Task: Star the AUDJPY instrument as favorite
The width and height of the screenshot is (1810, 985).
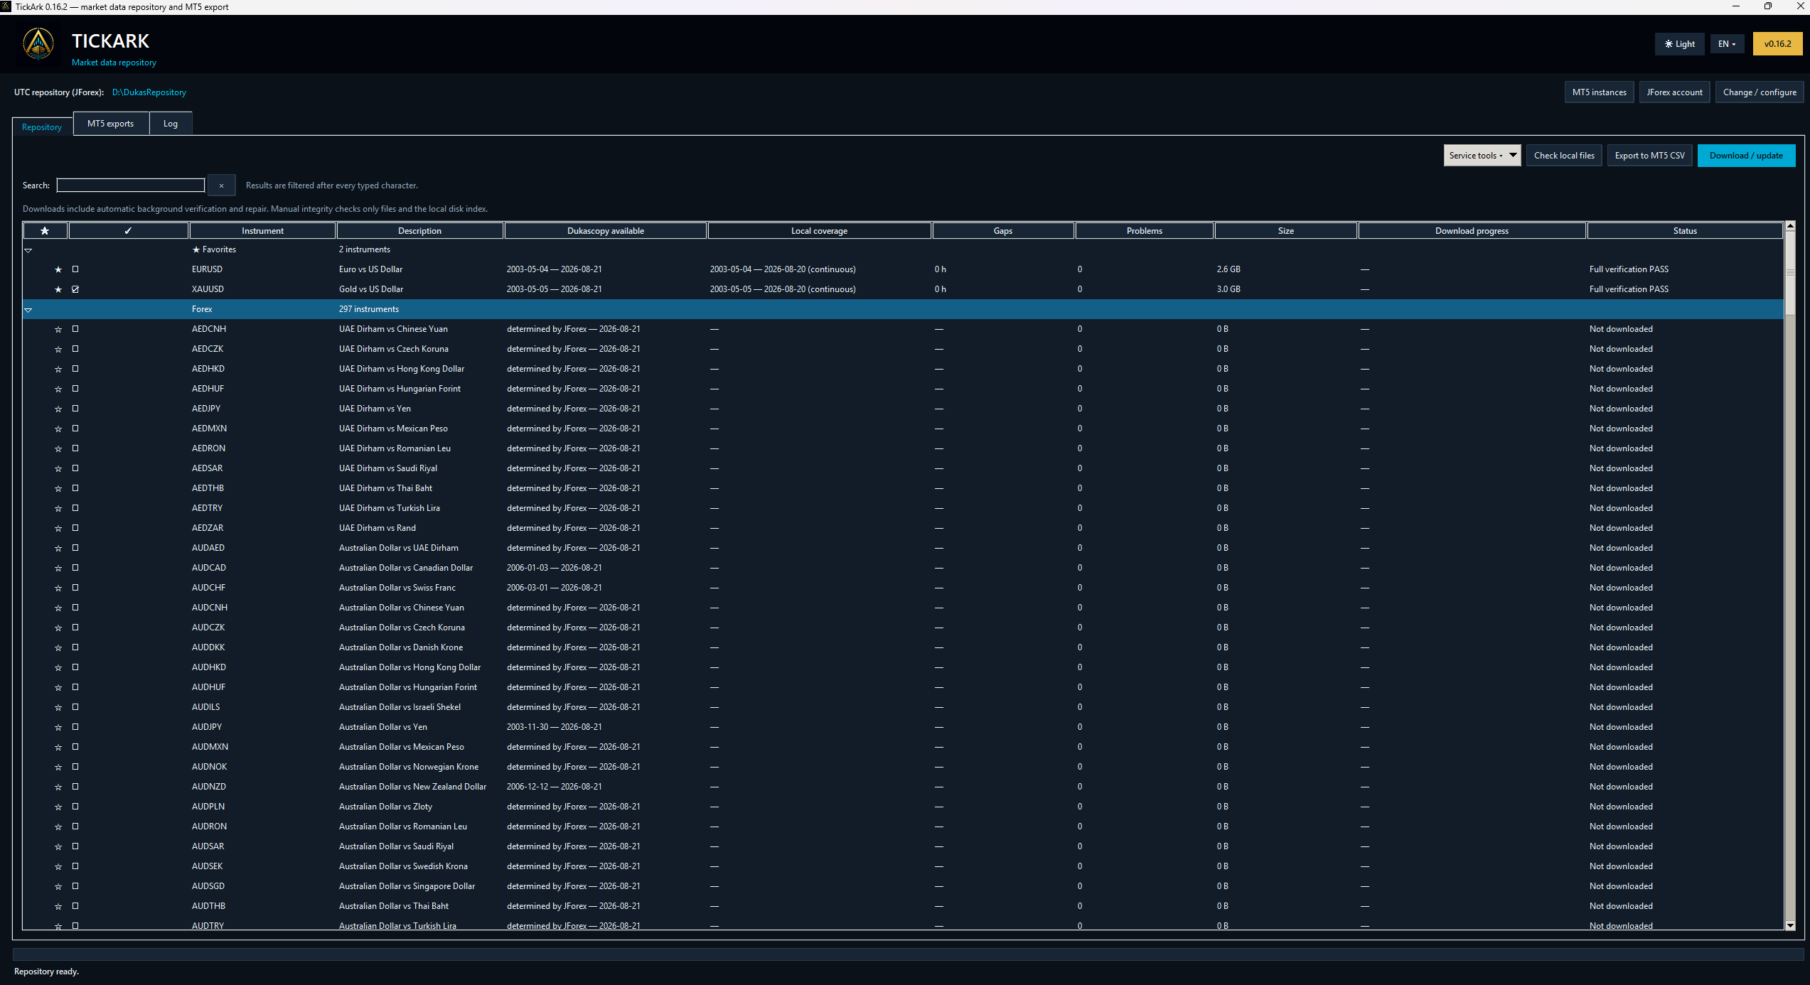Action: coord(58,727)
